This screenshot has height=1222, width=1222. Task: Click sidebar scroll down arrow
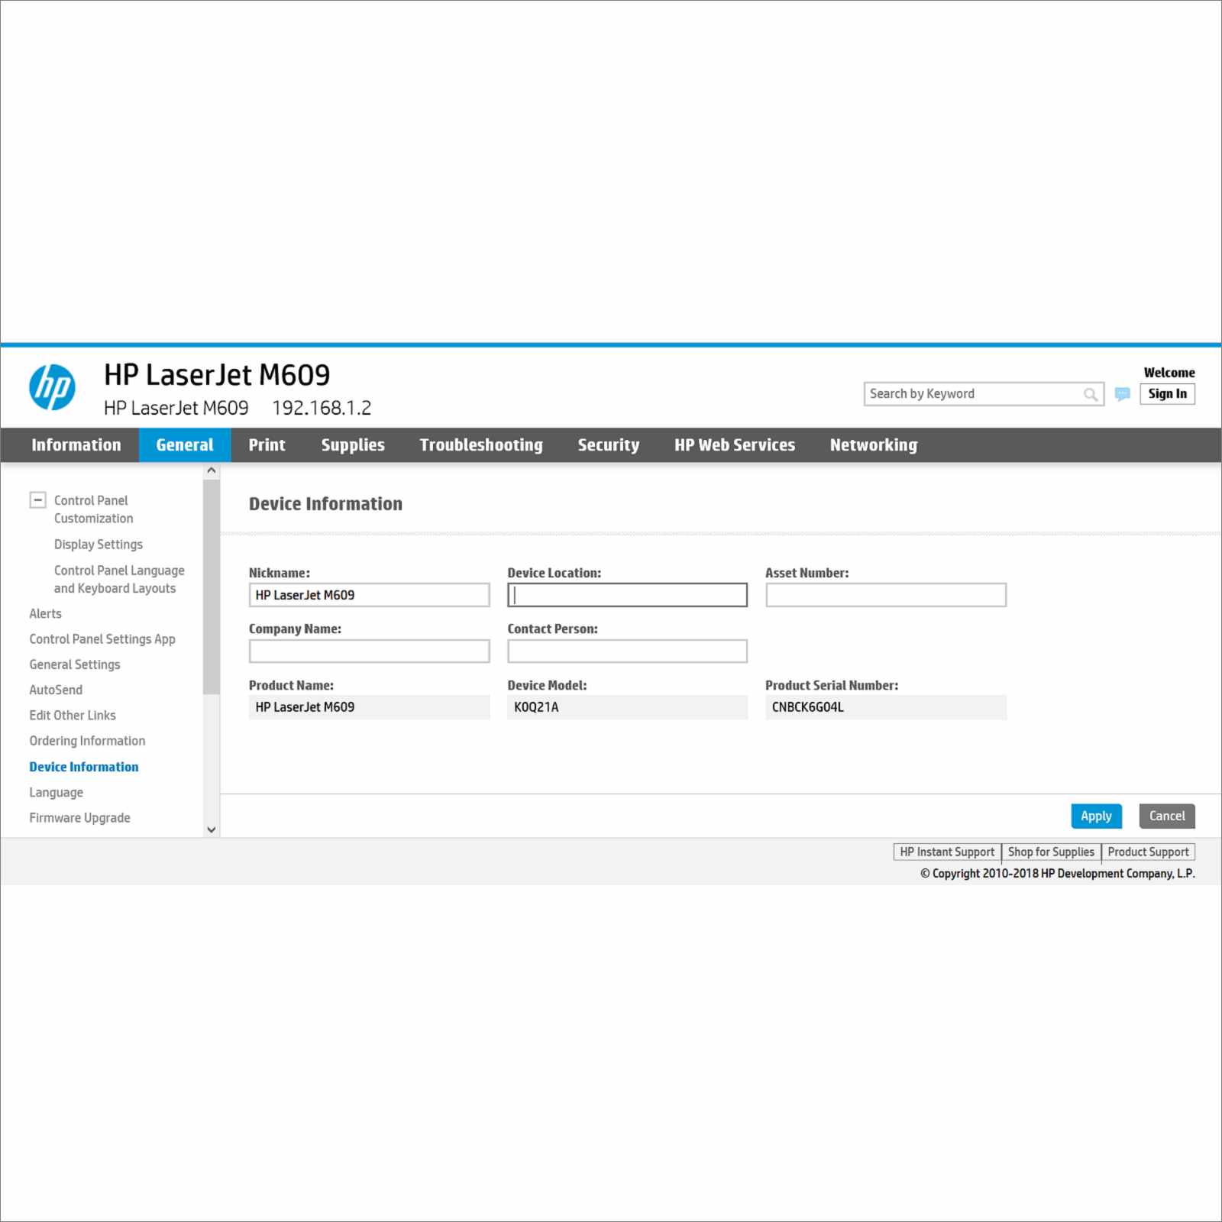pyautogui.click(x=212, y=829)
